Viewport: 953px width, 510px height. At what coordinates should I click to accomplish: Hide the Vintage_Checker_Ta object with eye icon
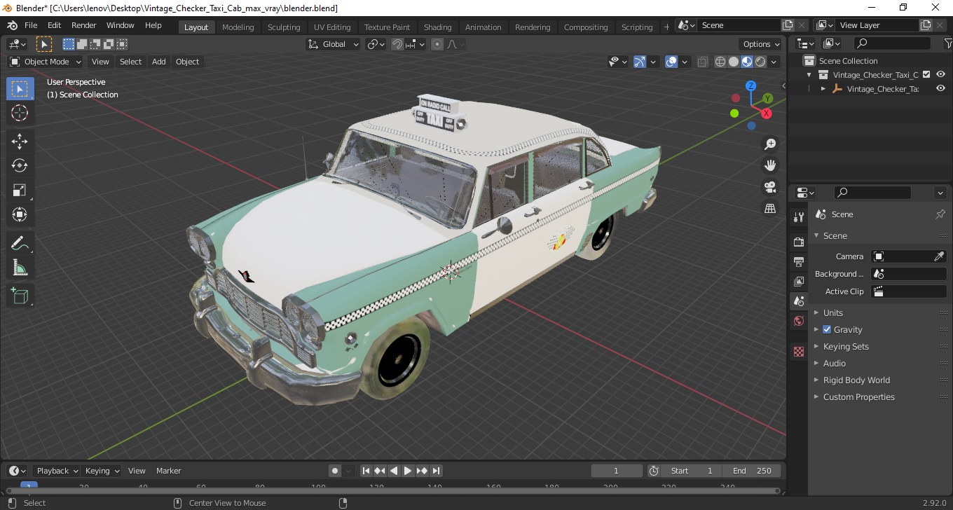click(941, 88)
